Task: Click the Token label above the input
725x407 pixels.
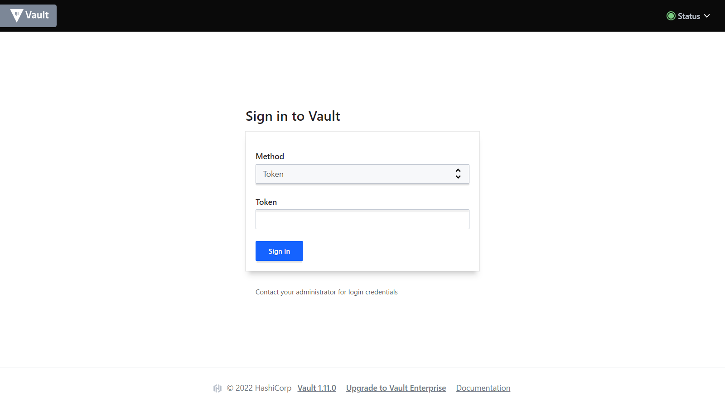Action: pos(266,202)
